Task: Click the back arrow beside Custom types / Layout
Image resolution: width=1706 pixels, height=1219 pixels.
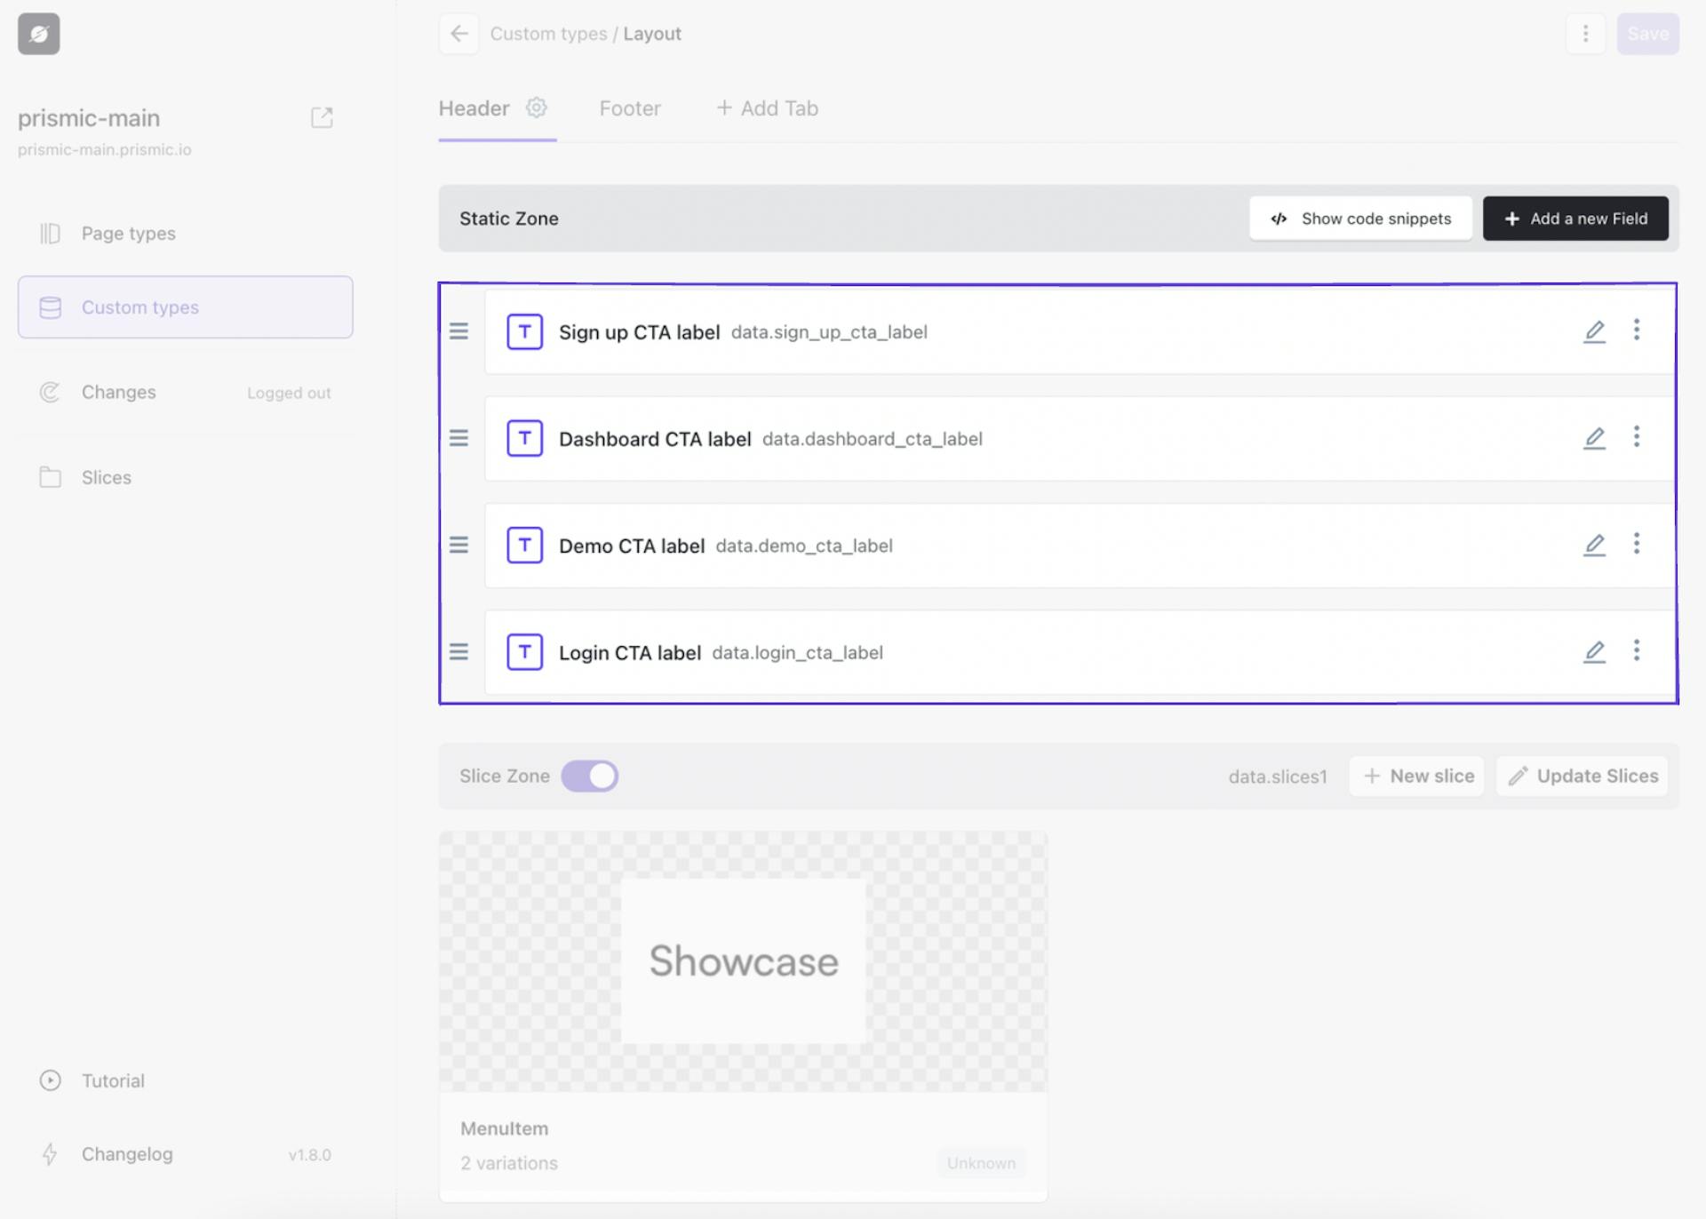Action: click(x=458, y=34)
